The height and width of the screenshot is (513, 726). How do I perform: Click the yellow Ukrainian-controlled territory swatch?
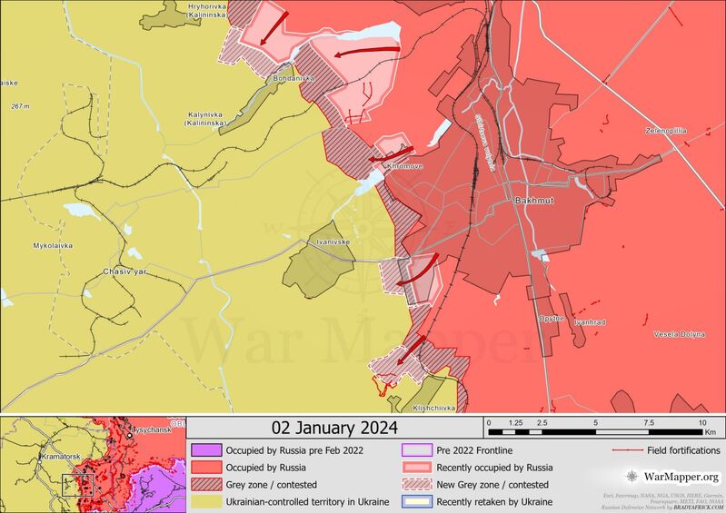(x=204, y=502)
